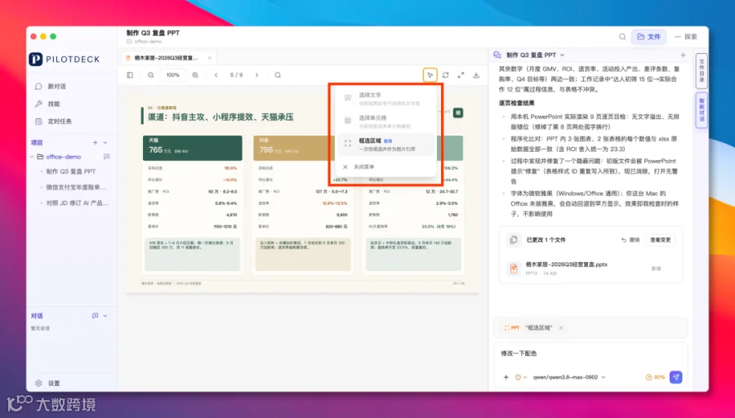Viewport: 735px width, 418px height.
Task: Add a new project with plus icon
Action: (x=96, y=142)
